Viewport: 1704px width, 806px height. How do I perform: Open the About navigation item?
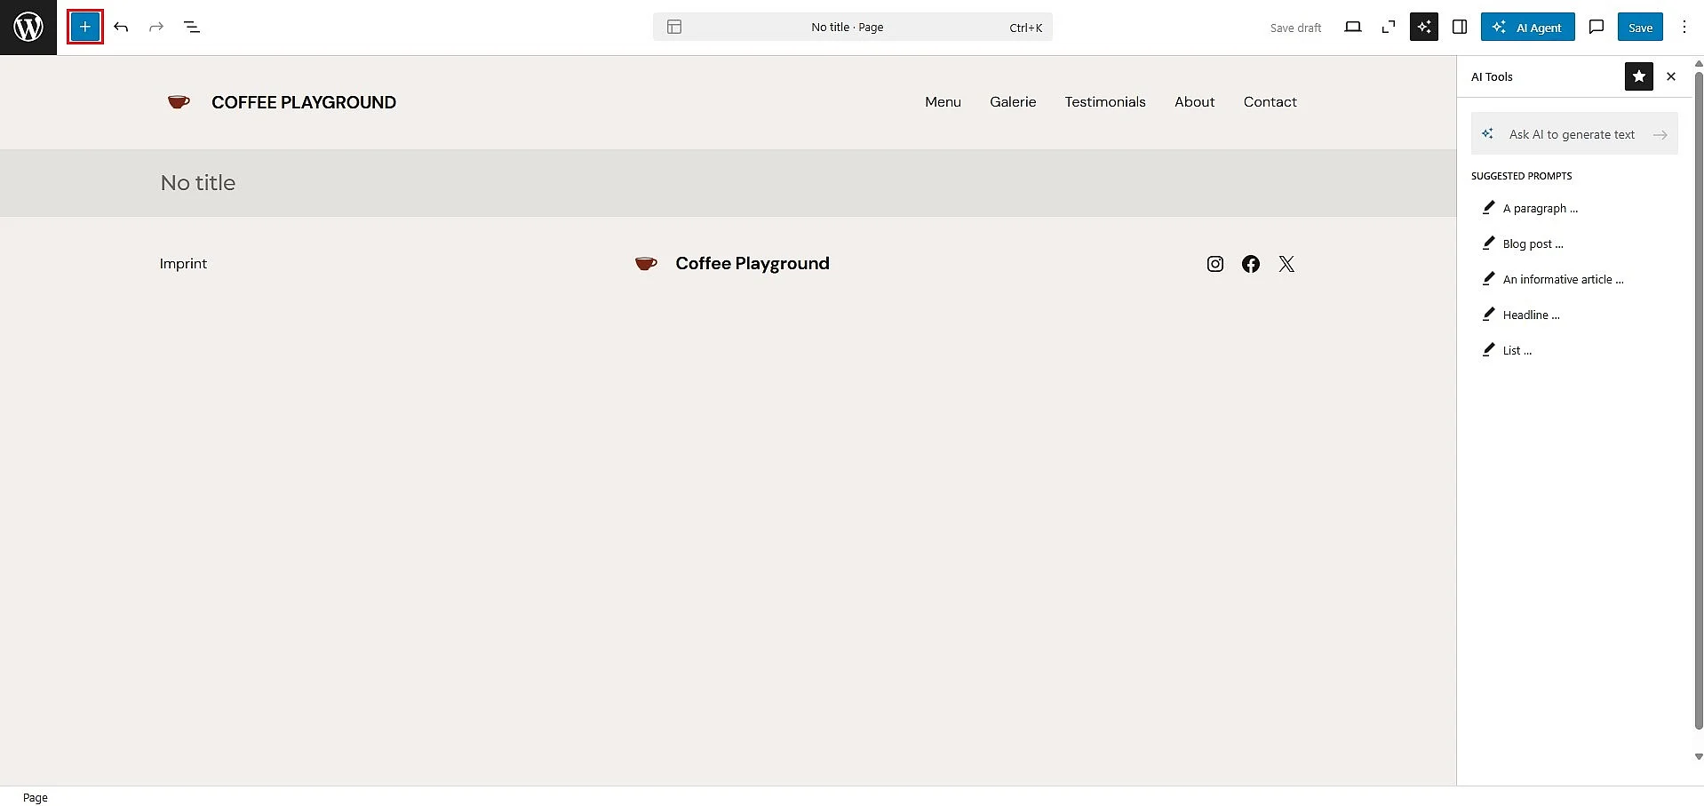[x=1194, y=102]
